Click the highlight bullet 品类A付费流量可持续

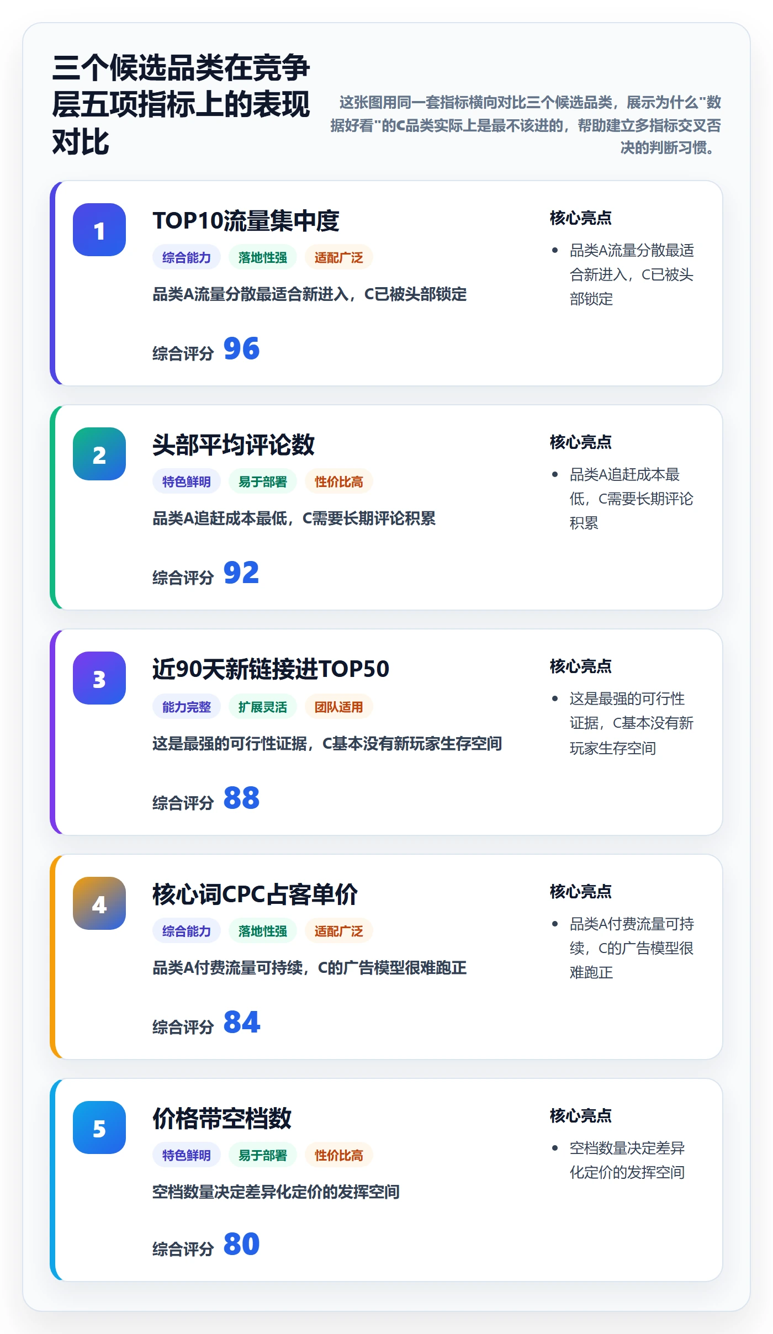(x=632, y=948)
